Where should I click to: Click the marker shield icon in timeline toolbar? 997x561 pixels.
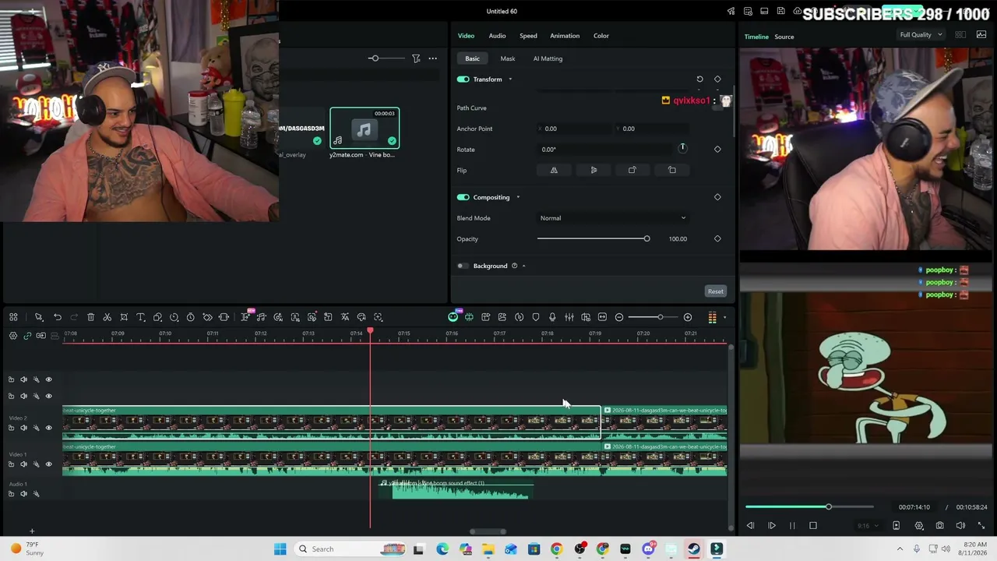[x=536, y=317]
